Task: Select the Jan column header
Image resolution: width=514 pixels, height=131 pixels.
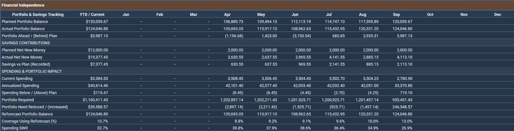Action: pyautogui.click(x=126, y=15)
